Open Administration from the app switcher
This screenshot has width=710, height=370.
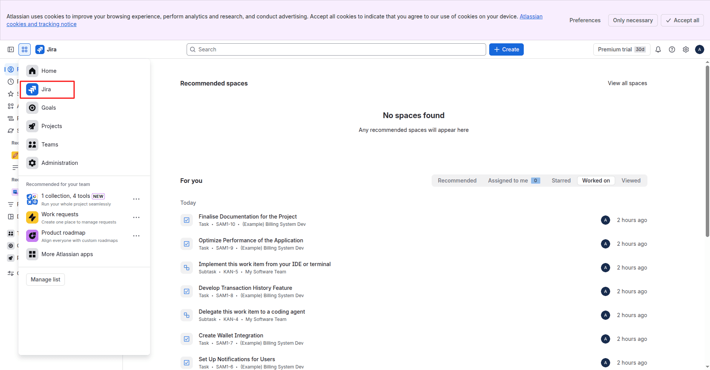tap(84, 163)
